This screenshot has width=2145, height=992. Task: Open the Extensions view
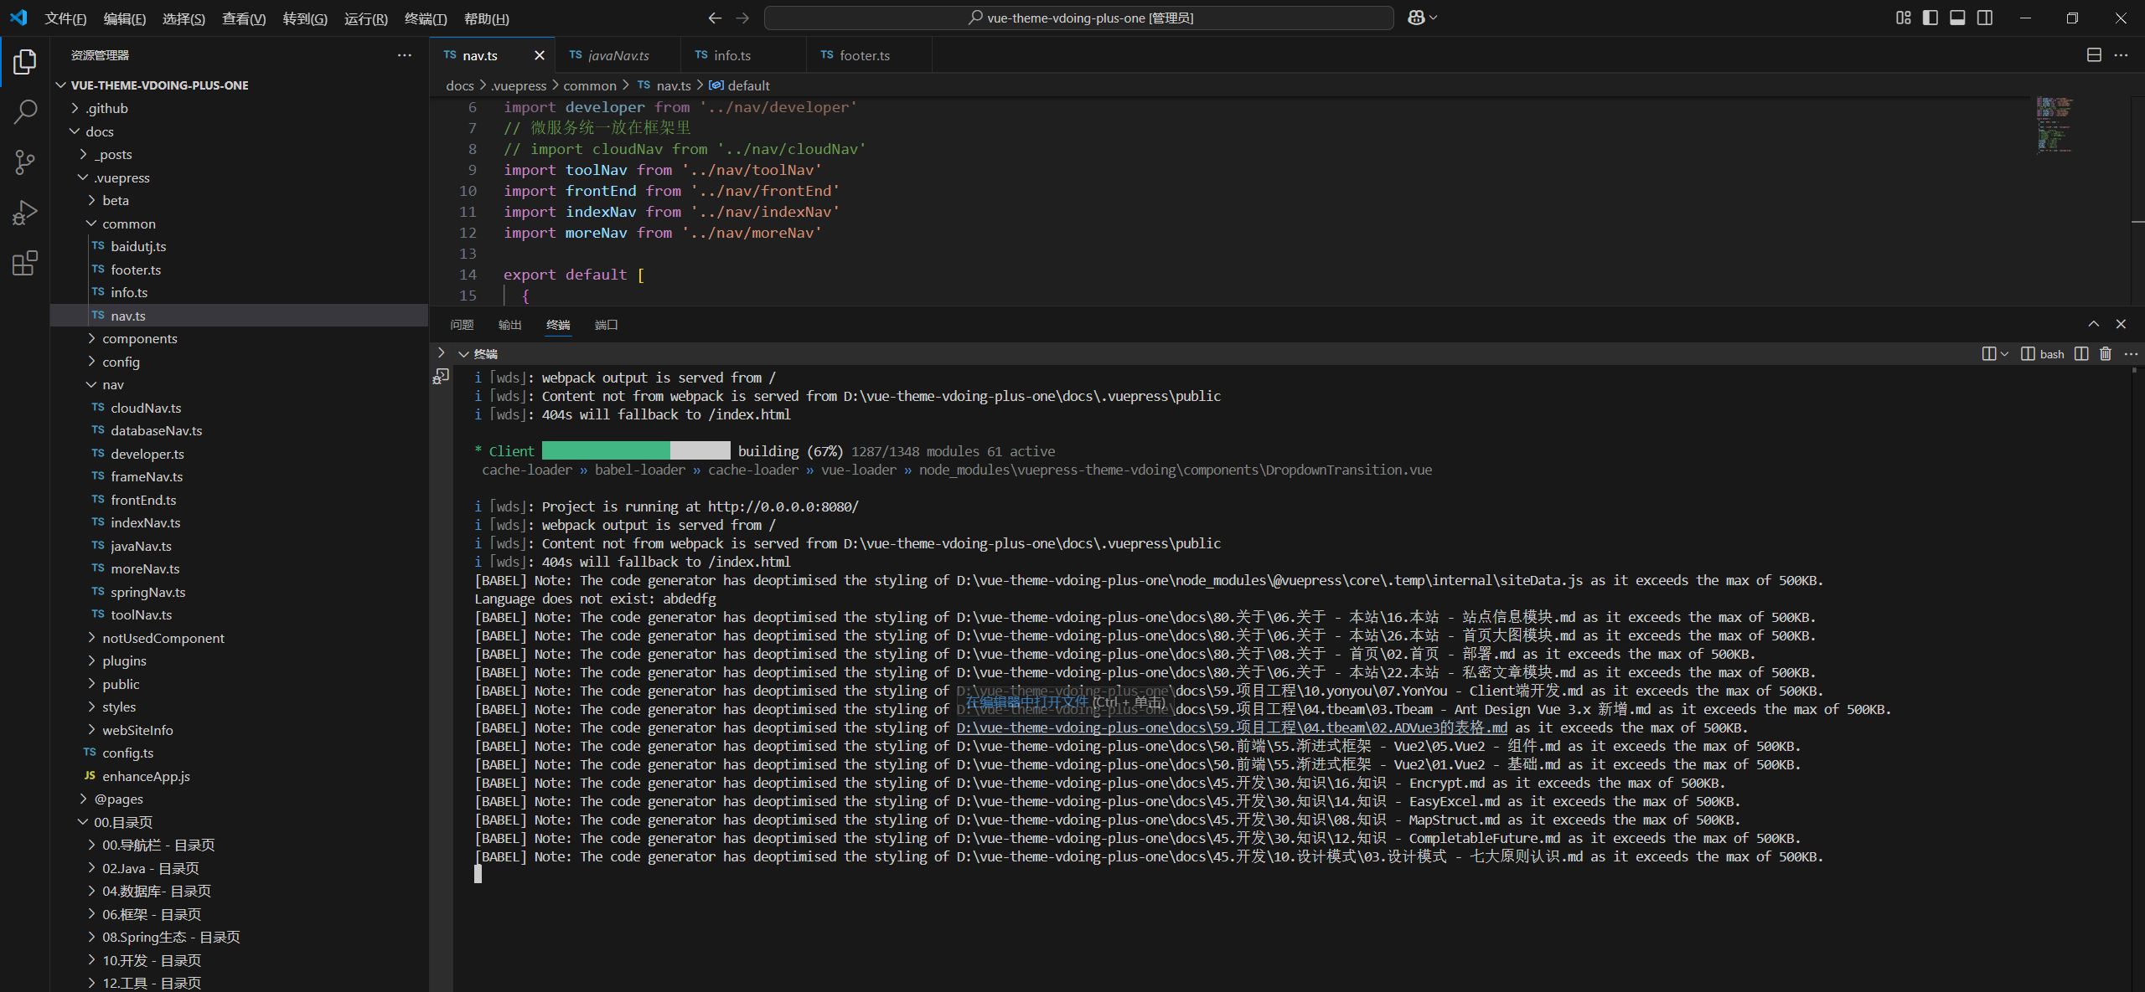pos(25,263)
